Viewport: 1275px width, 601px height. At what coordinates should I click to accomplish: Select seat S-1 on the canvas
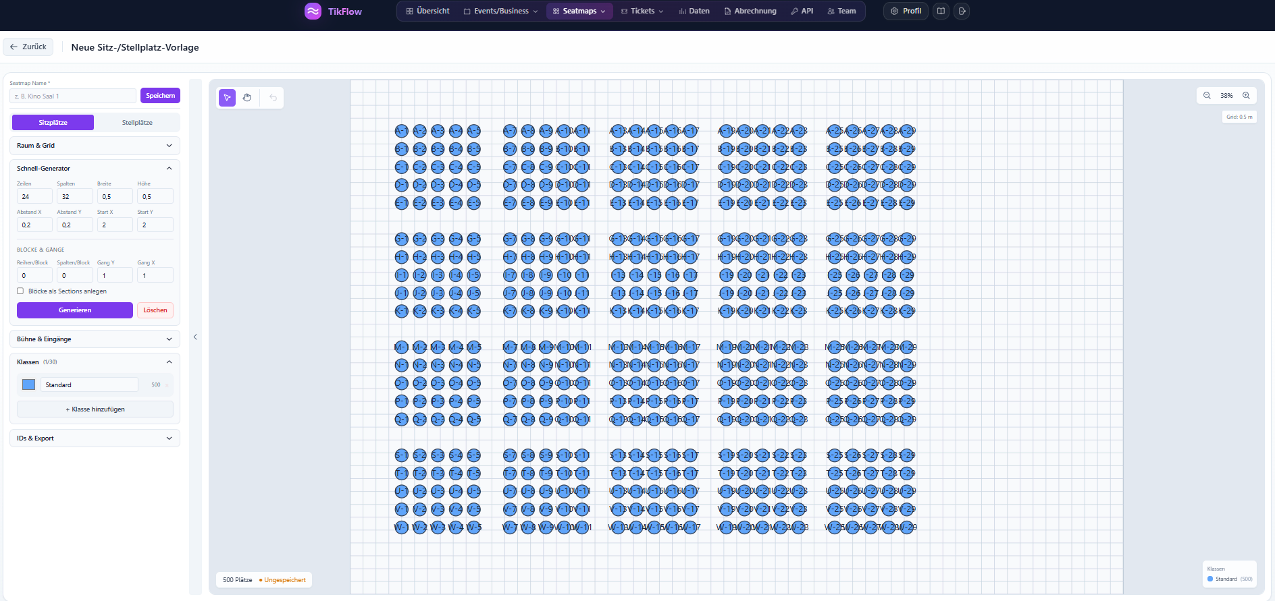point(401,455)
